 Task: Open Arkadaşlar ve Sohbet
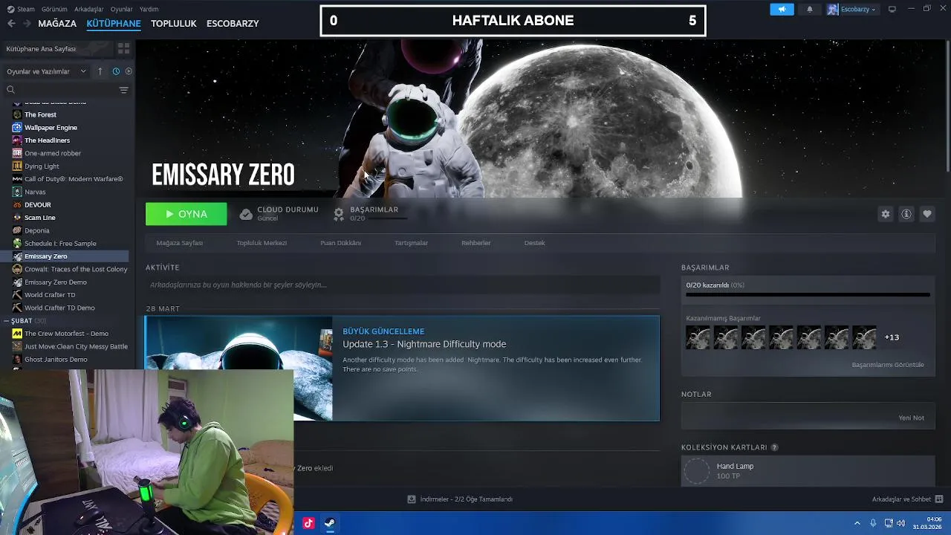tap(907, 499)
